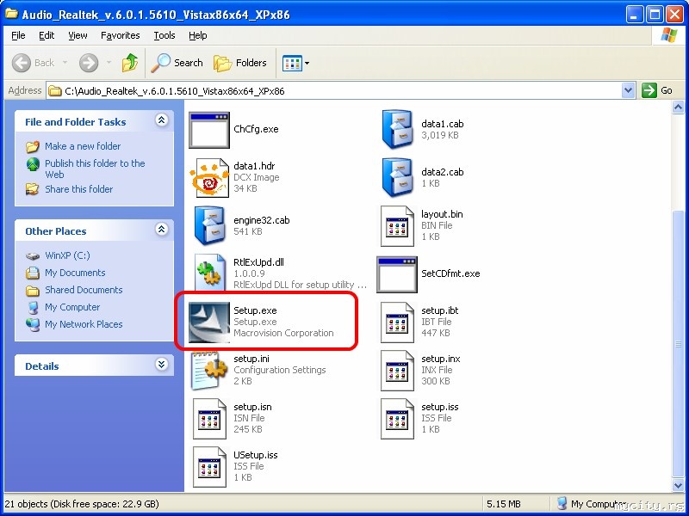Select the setup.iss file icon
The width and height of the screenshot is (689, 516).
(397, 419)
